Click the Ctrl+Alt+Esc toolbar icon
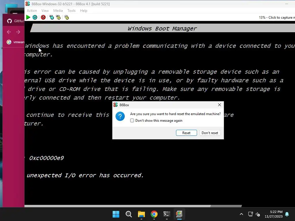Viewport: 295px width, 221px height. coord(58,17)
